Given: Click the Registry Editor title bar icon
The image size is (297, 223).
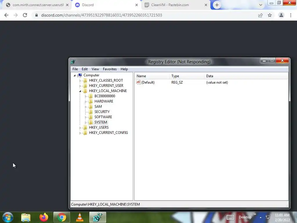Looking at the screenshot, I should coord(73,62).
